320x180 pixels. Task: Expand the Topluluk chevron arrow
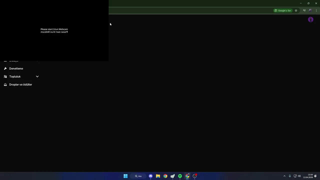37,76
